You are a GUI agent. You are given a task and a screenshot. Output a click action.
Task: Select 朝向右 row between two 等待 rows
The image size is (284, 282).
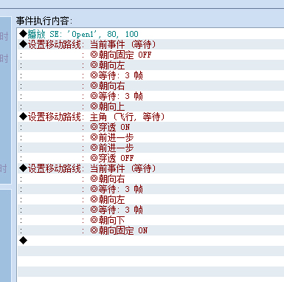[150, 86]
